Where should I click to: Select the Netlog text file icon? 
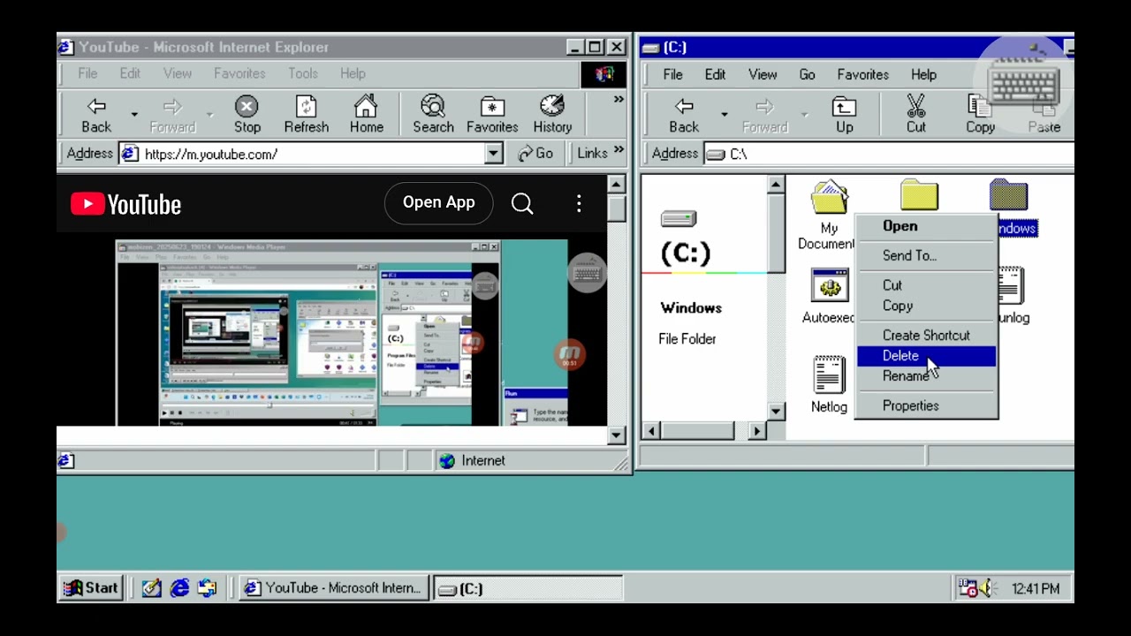[x=829, y=384]
